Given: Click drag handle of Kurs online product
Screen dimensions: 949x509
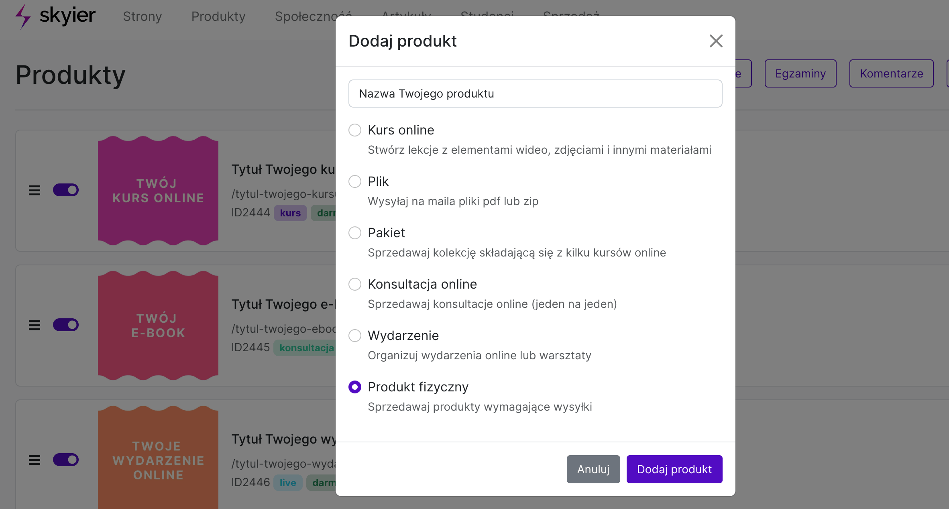Looking at the screenshot, I should click(x=35, y=190).
